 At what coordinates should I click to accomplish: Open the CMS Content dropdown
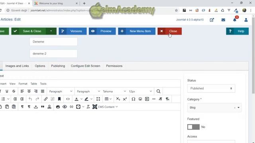[x=105, y=107]
